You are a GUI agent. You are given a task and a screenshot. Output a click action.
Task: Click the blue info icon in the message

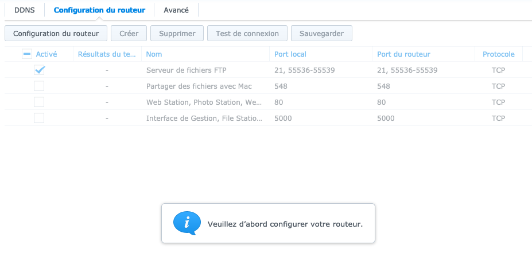tap(187, 223)
